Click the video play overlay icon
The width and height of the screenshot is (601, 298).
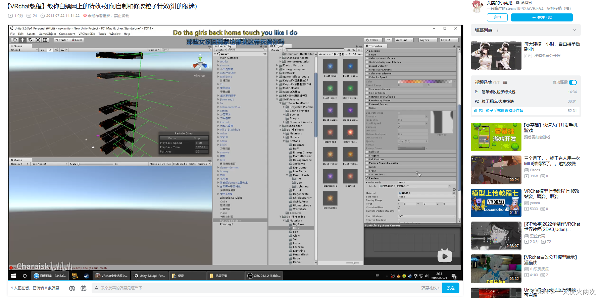coord(445,256)
